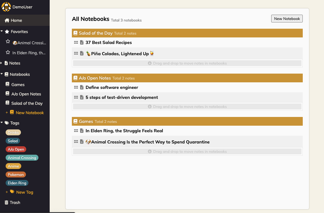Click the drag handle beside 5 steps of test-driven development
324x213 pixels.
[76, 97]
